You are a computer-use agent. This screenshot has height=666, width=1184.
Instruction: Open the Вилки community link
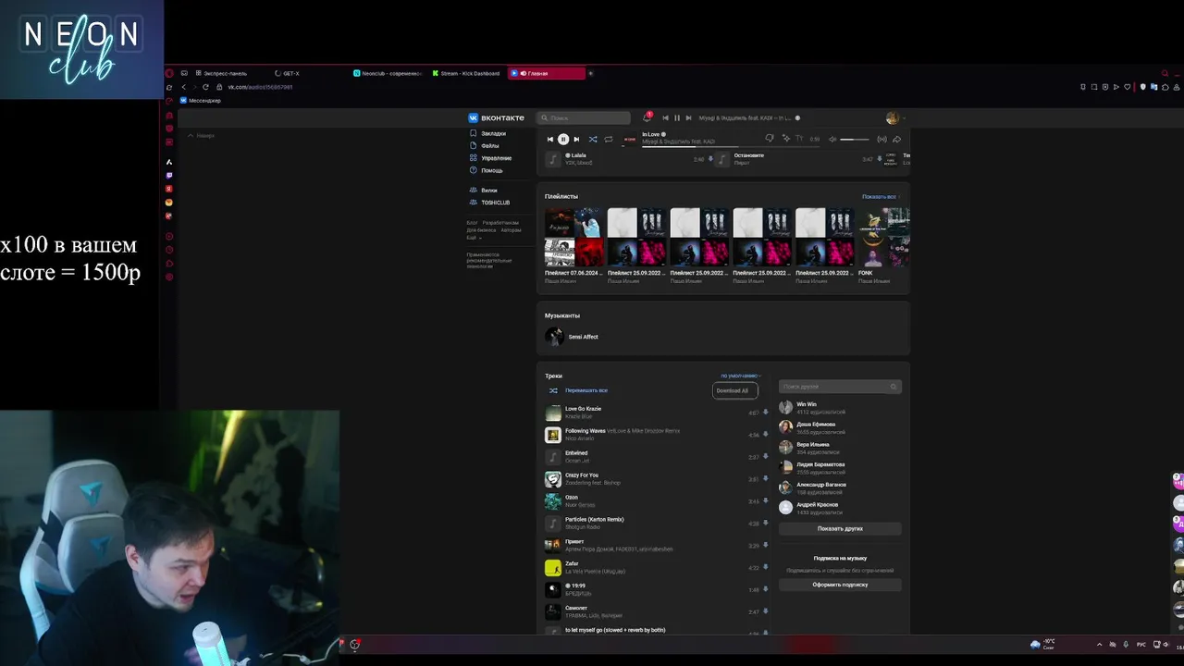pyautogui.click(x=488, y=190)
